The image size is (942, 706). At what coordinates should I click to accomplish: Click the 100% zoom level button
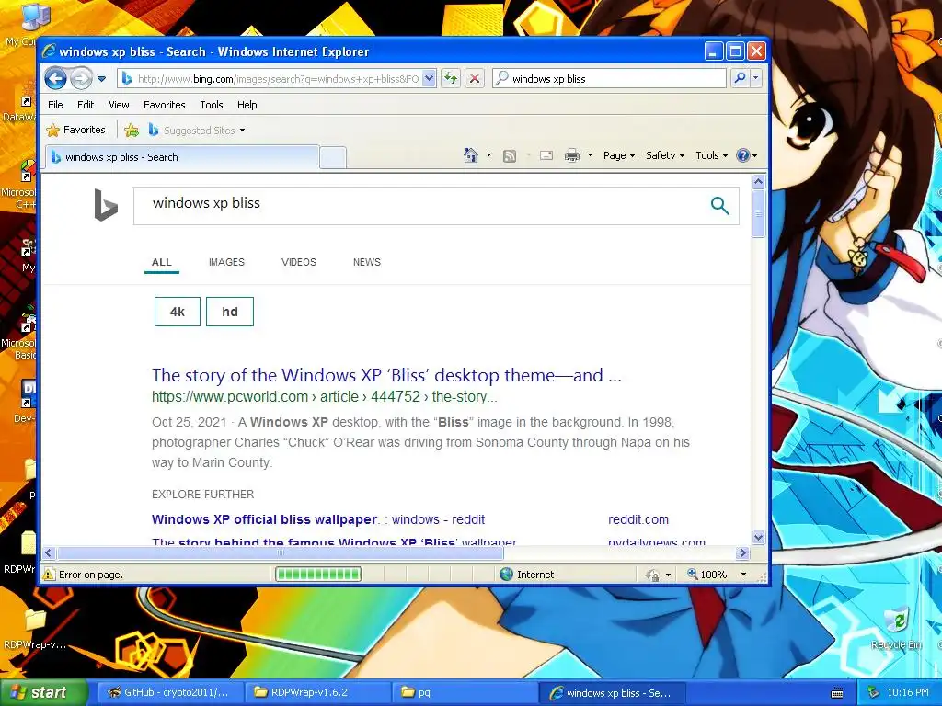(x=707, y=575)
